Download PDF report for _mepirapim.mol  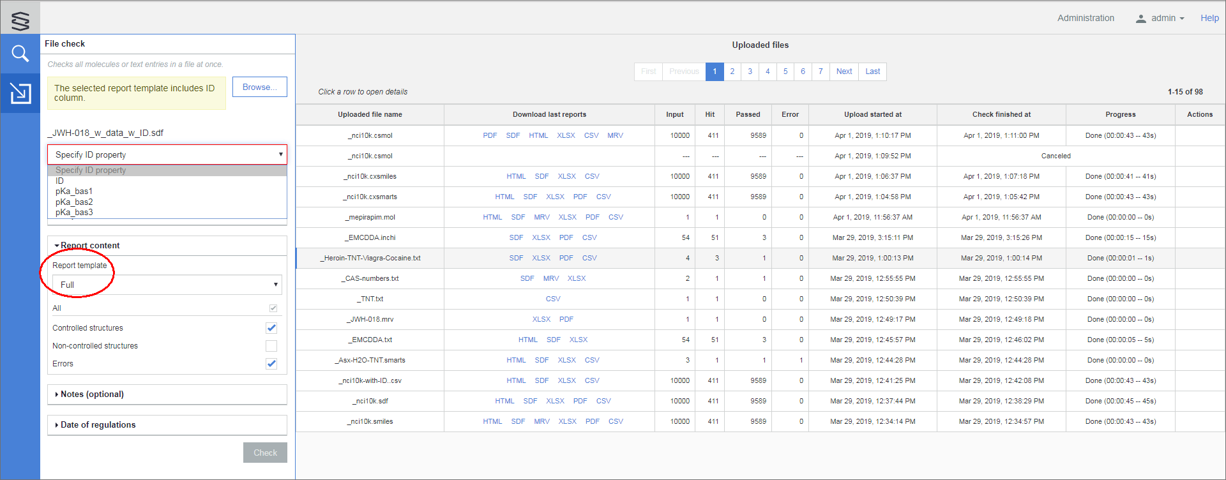[x=592, y=218]
